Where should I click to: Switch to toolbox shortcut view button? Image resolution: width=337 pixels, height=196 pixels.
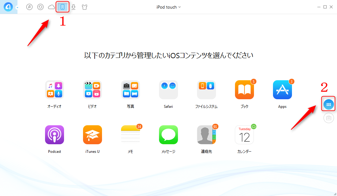[x=329, y=118]
